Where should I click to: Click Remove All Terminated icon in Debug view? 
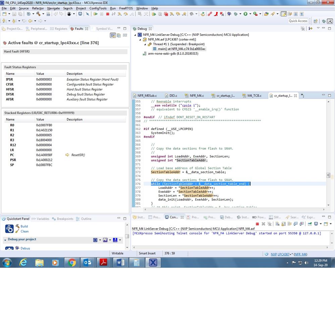pos(302,28)
